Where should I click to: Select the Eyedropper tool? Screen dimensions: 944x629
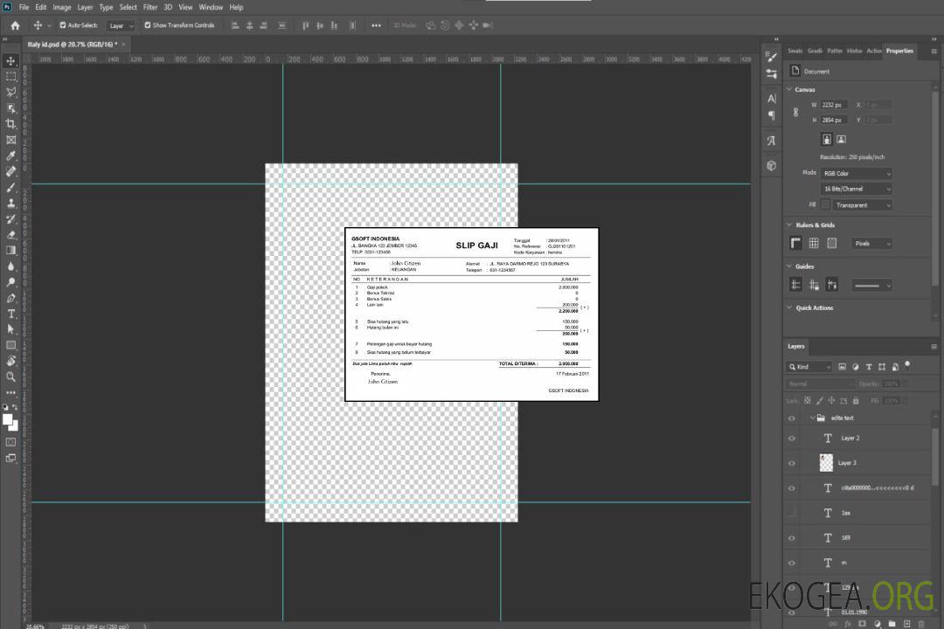(10, 156)
